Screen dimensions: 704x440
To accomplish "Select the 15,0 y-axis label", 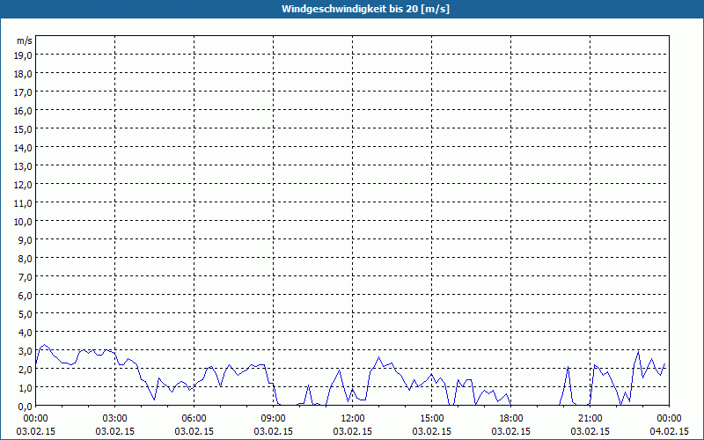I will [24, 129].
